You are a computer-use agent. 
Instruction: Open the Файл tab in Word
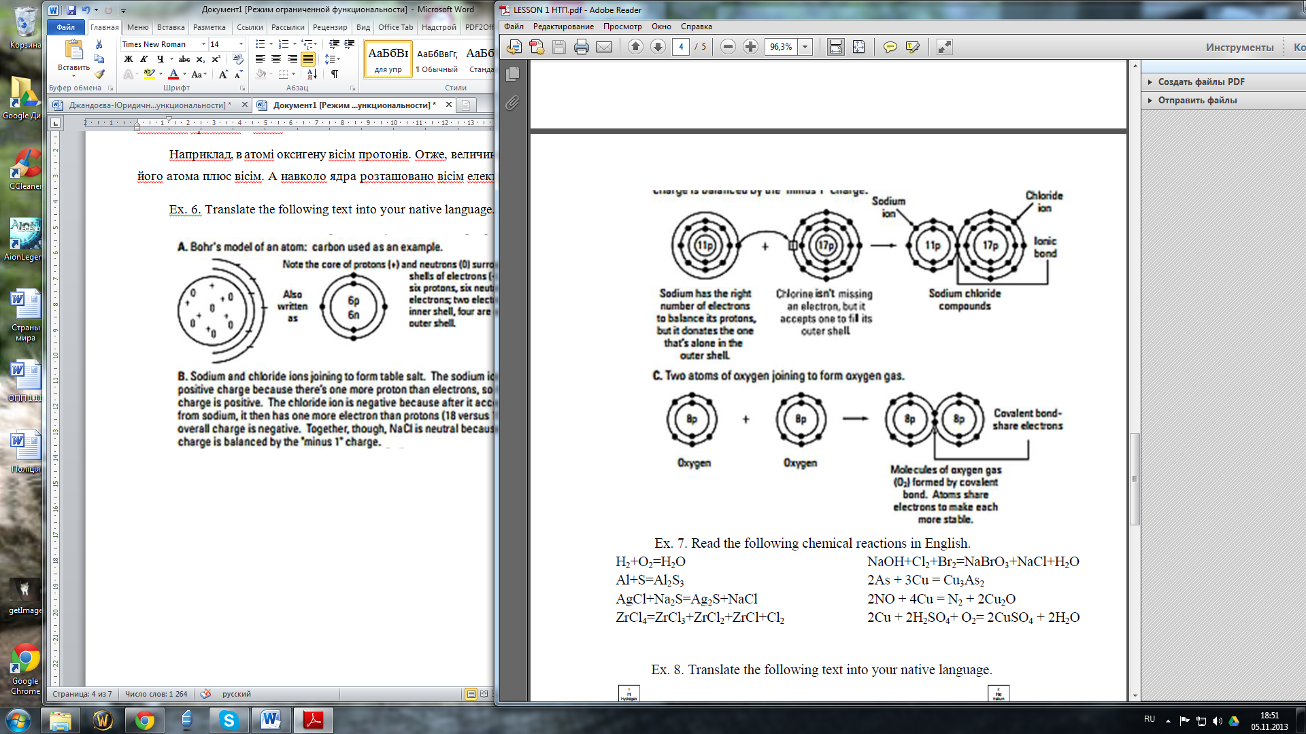[x=66, y=27]
